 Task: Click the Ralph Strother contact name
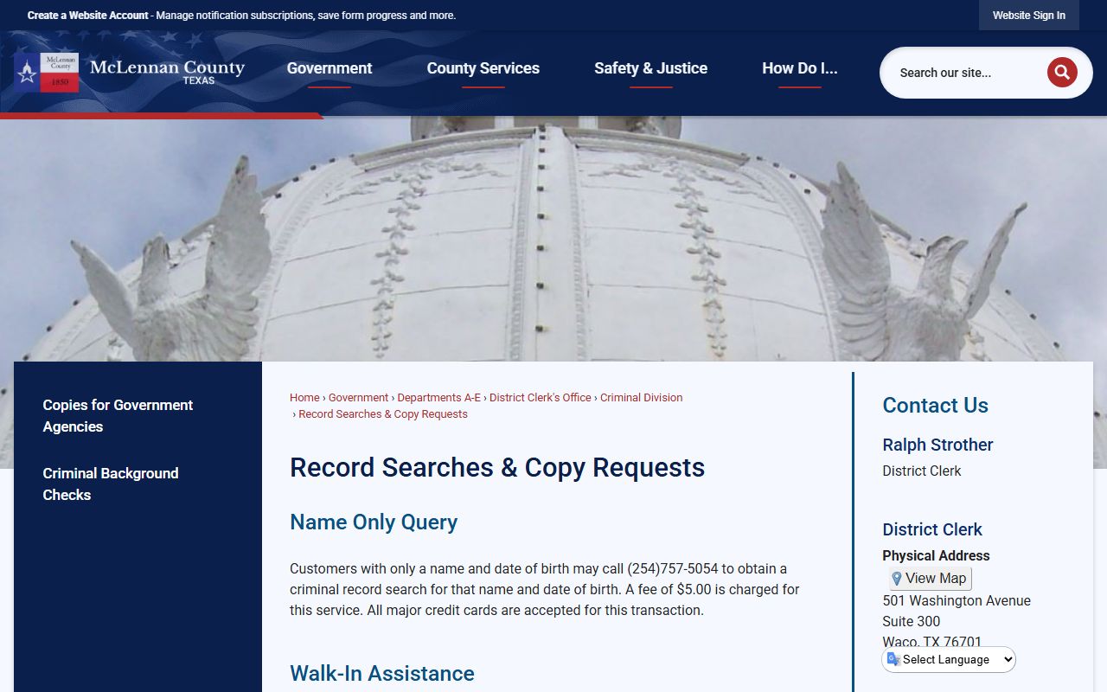(937, 445)
